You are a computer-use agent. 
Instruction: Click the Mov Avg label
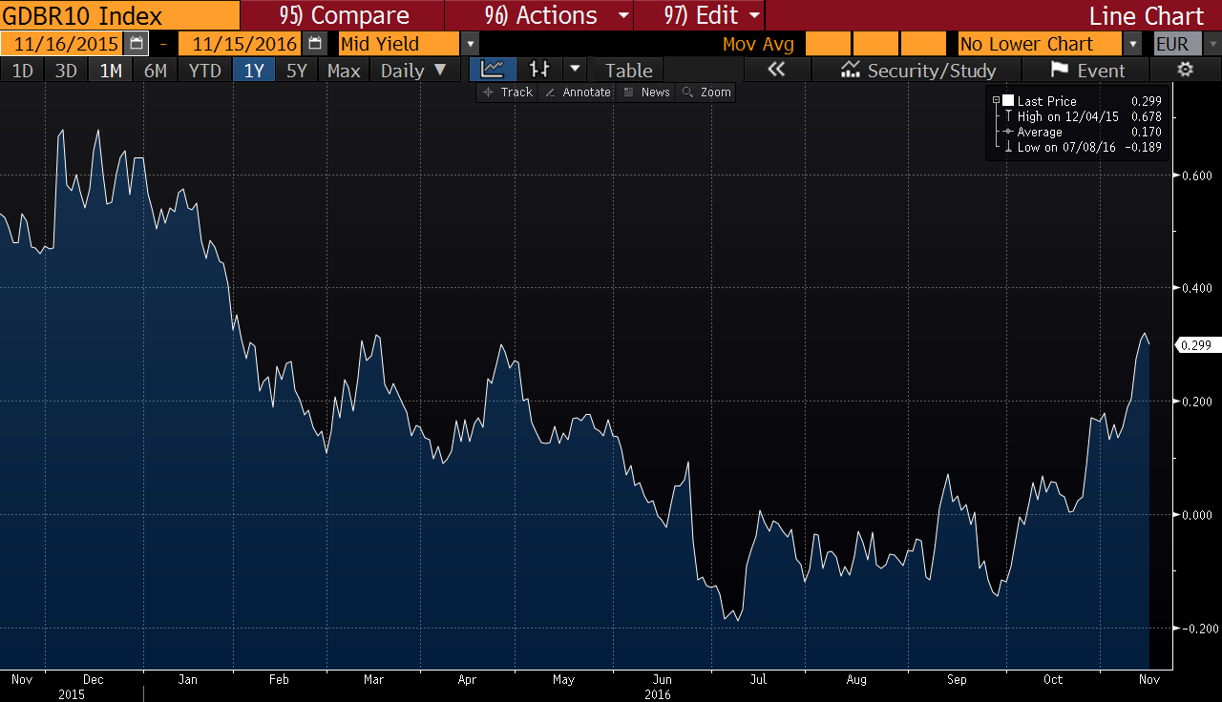pos(758,44)
